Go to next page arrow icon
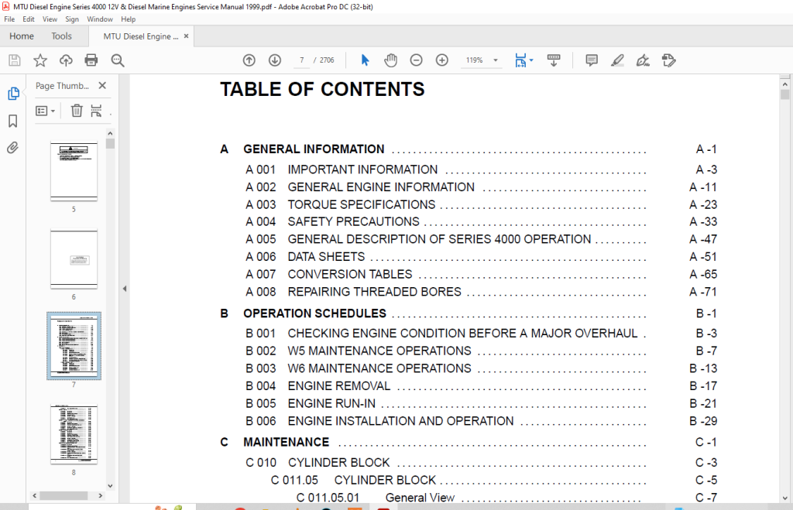Image resolution: width=793 pixels, height=510 pixels. point(275,60)
